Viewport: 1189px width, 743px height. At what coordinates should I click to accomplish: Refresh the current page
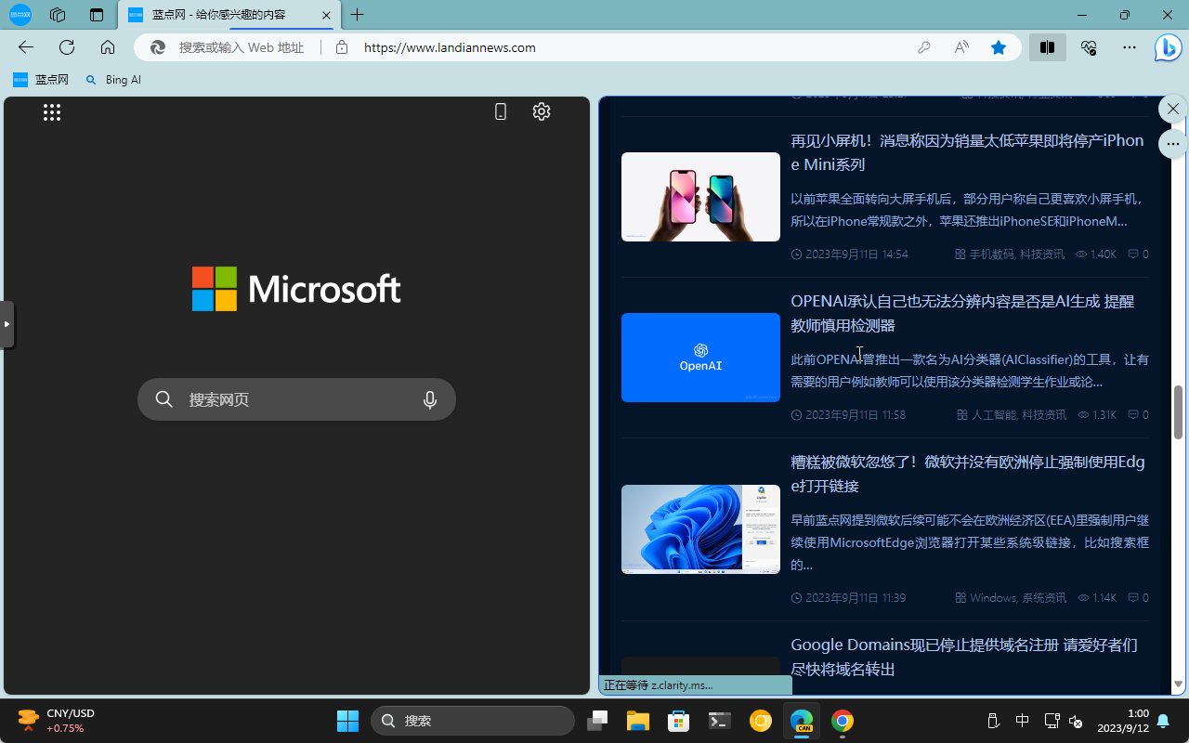[67, 47]
